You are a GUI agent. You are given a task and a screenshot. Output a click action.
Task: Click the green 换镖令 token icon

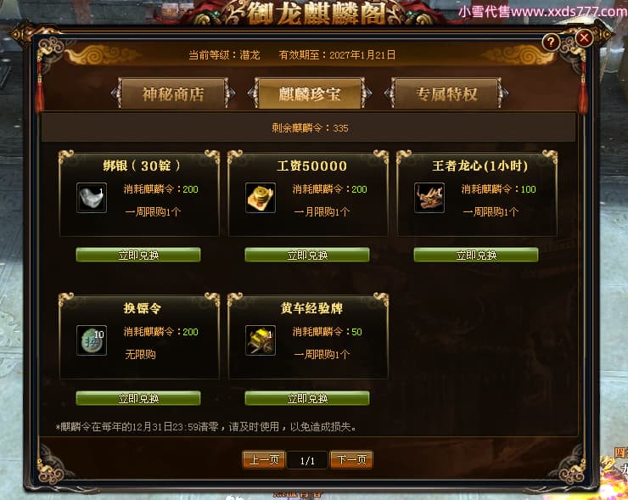click(92, 340)
